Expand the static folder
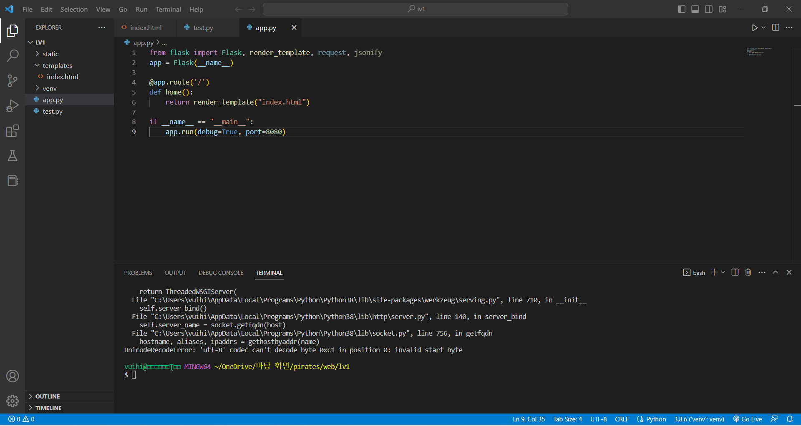This screenshot has height=426, width=801. tap(37, 54)
